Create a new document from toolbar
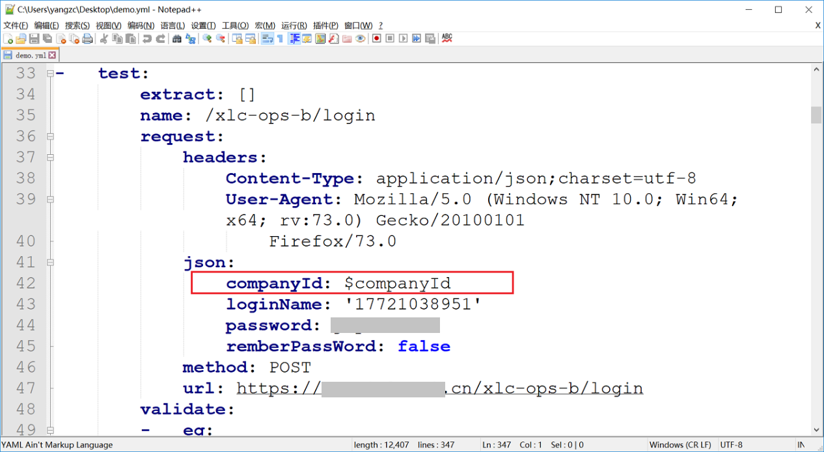Image resolution: width=824 pixels, height=452 pixels. click(8, 39)
